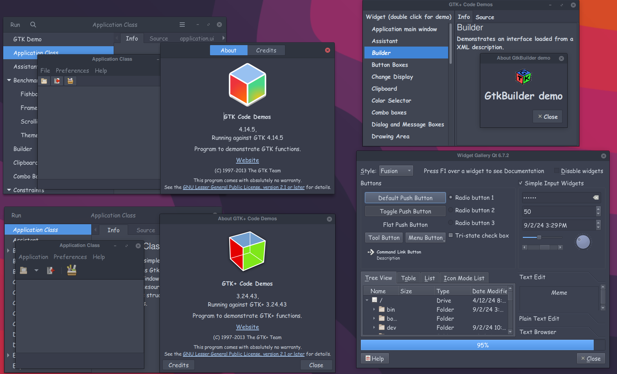Viewport: 617px width, 374px height.
Task: Click the Toggle Push Button
Action: coord(405,212)
